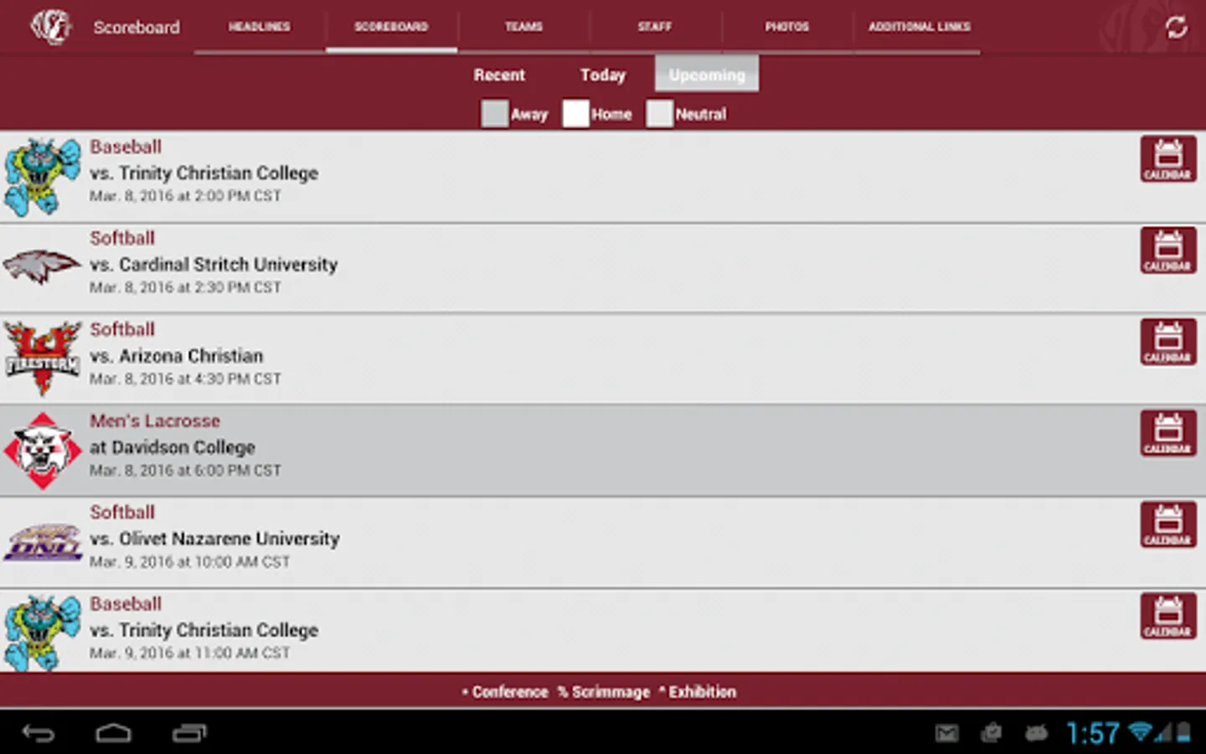1206x754 pixels.
Task: Tap the Android home navigation icon
Action: [113, 734]
